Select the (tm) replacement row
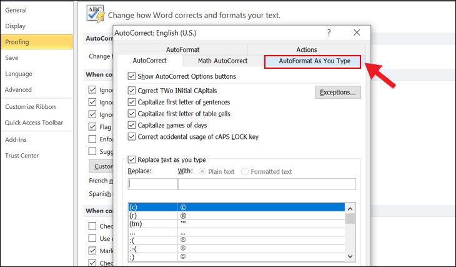The height and width of the screenshot is (267, 456). [237, 224]
